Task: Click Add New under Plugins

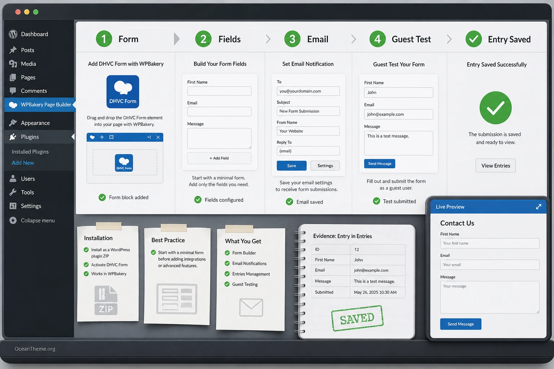Action: (23, 163)
